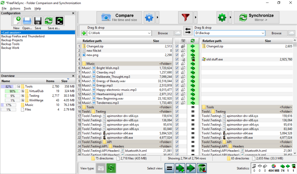Toggle the equal files view filter
The image size is (297, 174).
pos(169,168)
